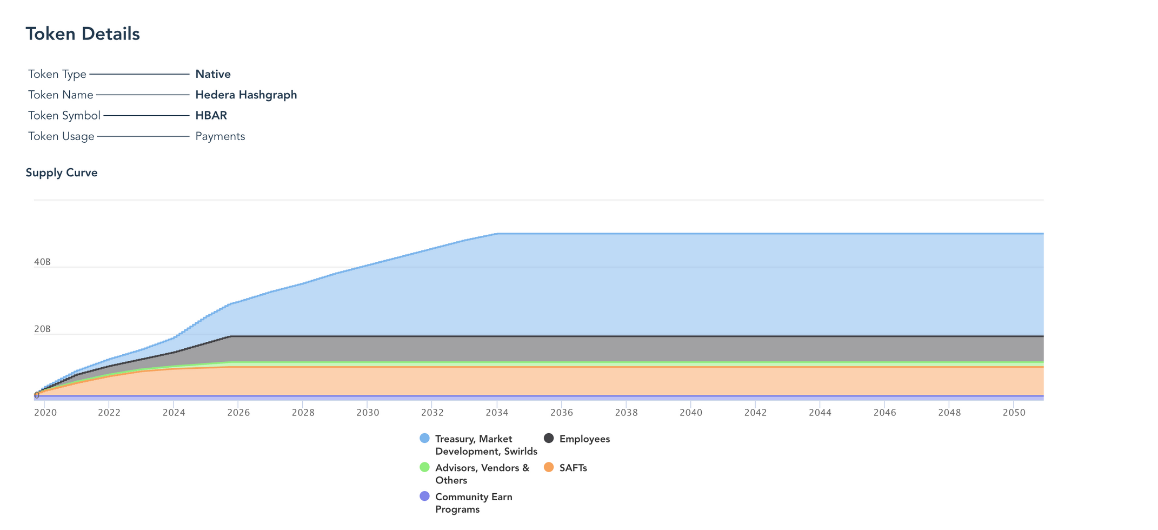Toggle the SAFTs legend entry
The height and width of the screenshot is (530, 1158).
pos(565,468)
